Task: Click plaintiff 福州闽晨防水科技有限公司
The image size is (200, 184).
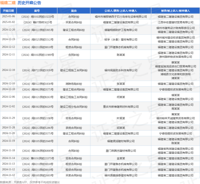Action: [x=121, y=70]
